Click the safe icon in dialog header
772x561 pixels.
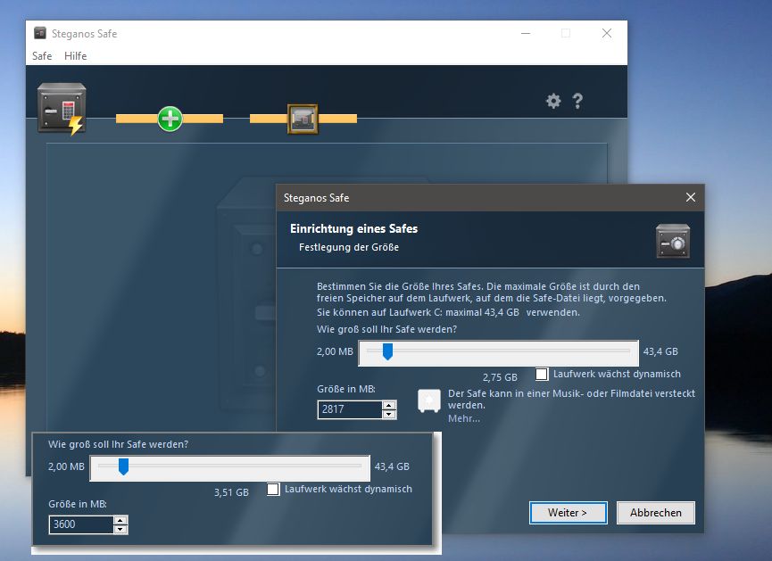coord(673,241)
